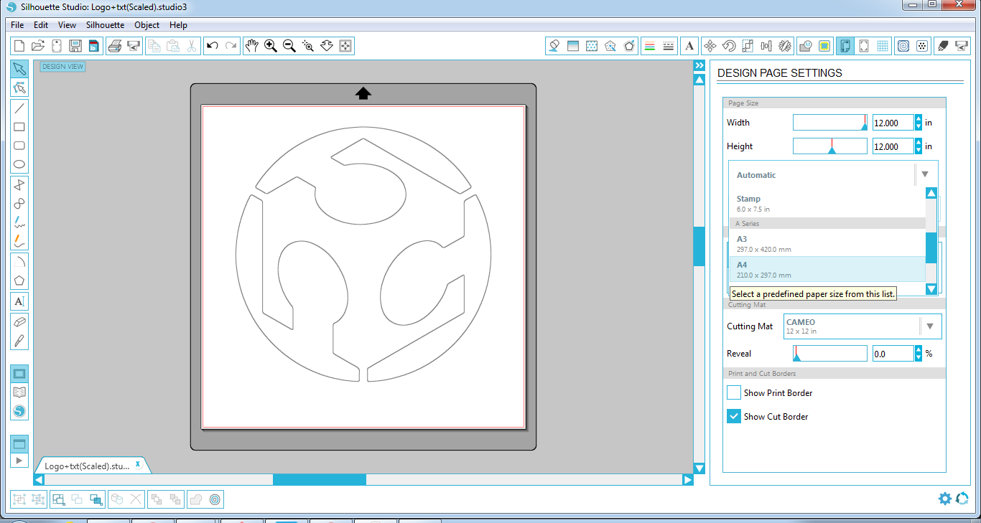The width and height of the screenshot is (981, 523).
Task: Open the Fill Color paint bucket panel
Action: [x=554, y=46]
